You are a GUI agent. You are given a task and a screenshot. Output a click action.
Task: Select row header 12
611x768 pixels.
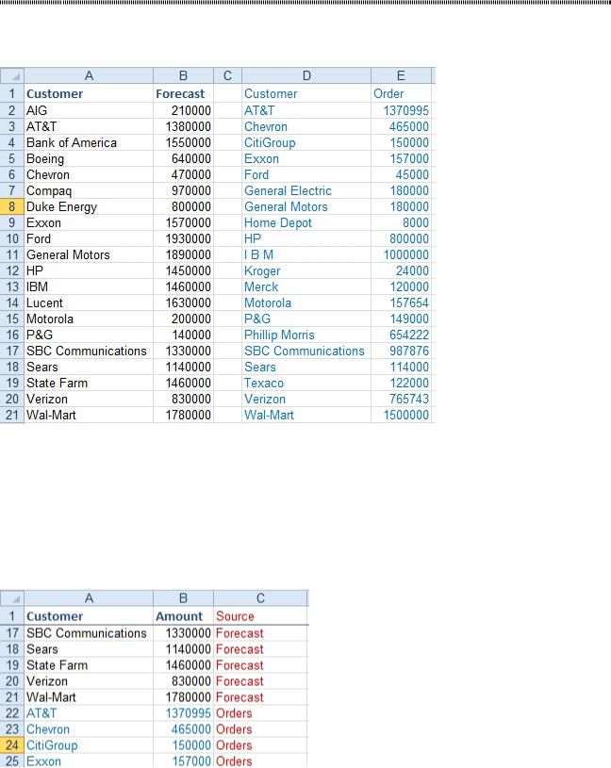click(x=12, y=270)
